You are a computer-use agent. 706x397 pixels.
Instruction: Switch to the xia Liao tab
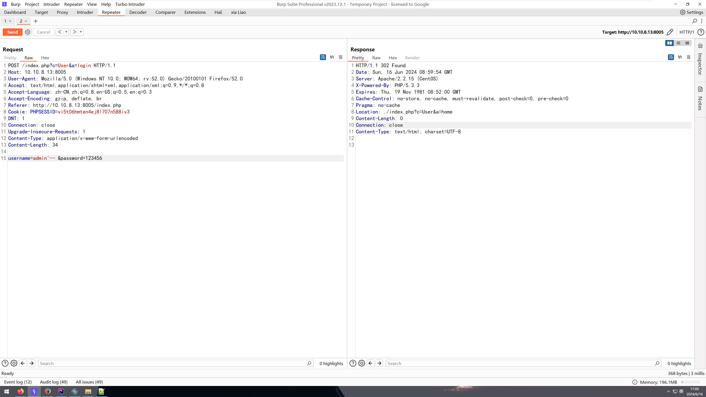tap(238, 12)
